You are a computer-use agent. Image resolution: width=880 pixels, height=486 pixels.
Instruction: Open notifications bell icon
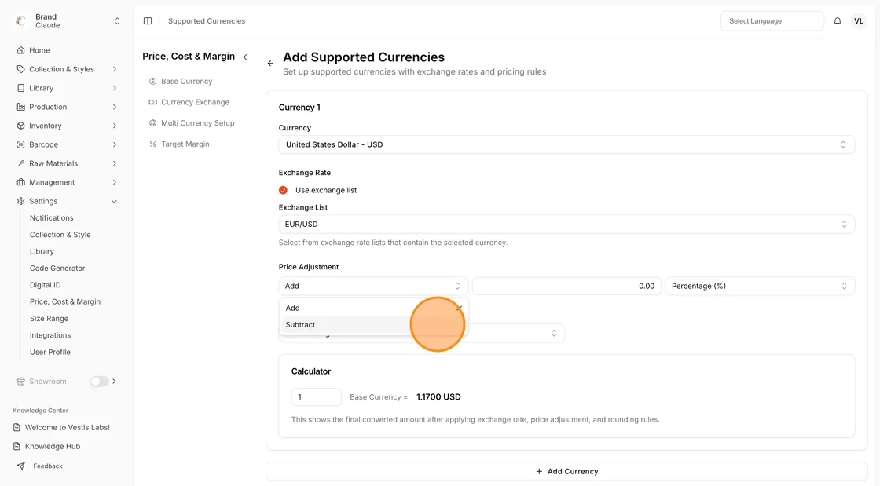838,21
